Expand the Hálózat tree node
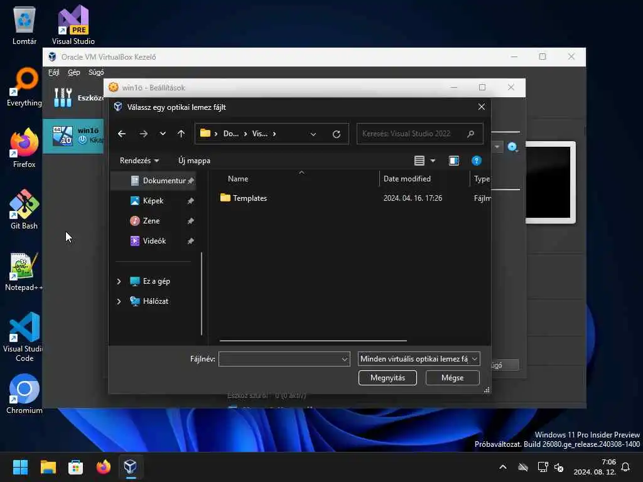The image size is (643, 482). 119,301
